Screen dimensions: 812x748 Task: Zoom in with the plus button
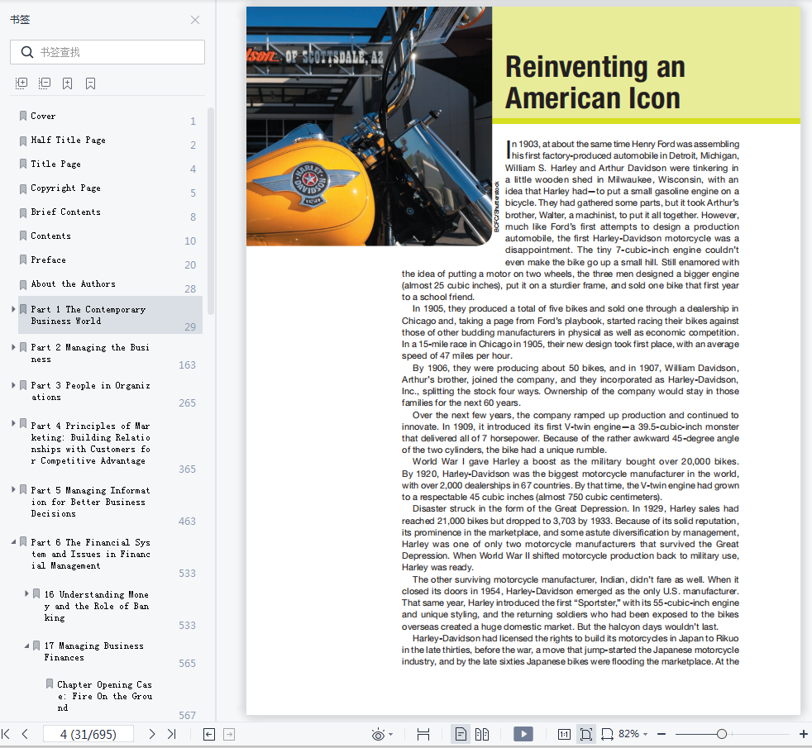(803, 734)
